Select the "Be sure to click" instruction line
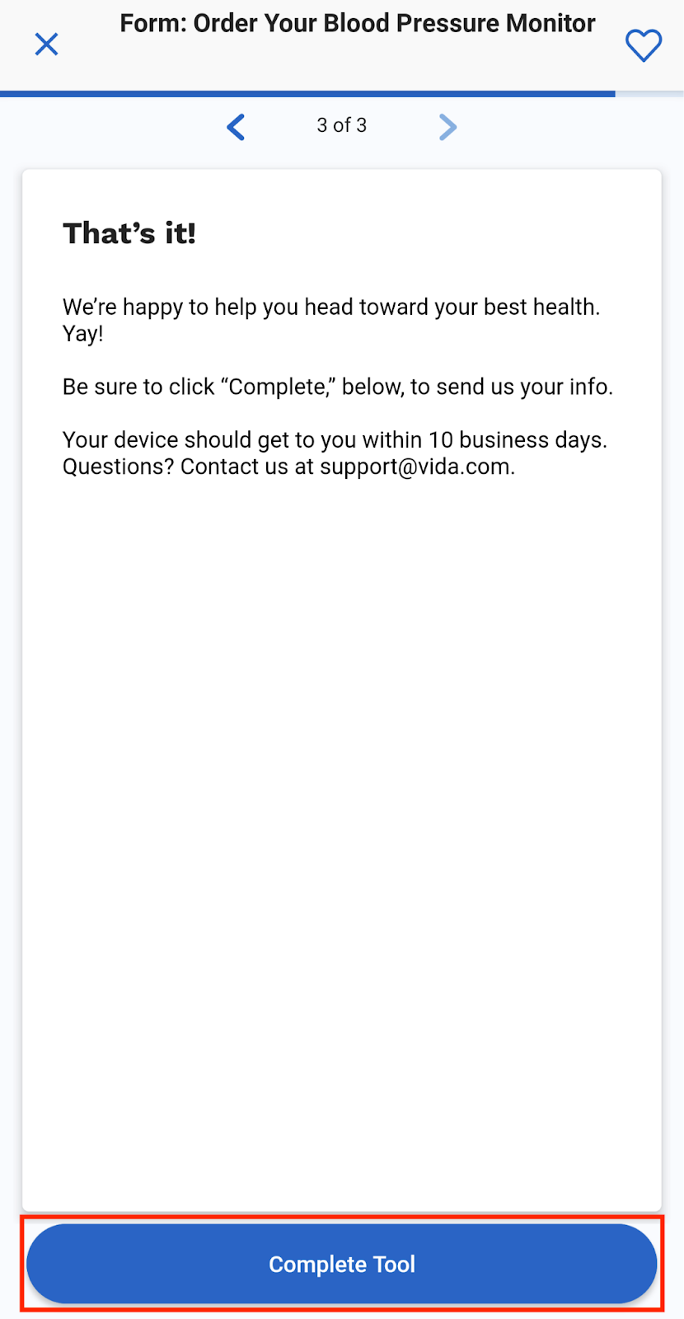Image resolution: width=684 pixels, height=1319 pixels. 337,387
